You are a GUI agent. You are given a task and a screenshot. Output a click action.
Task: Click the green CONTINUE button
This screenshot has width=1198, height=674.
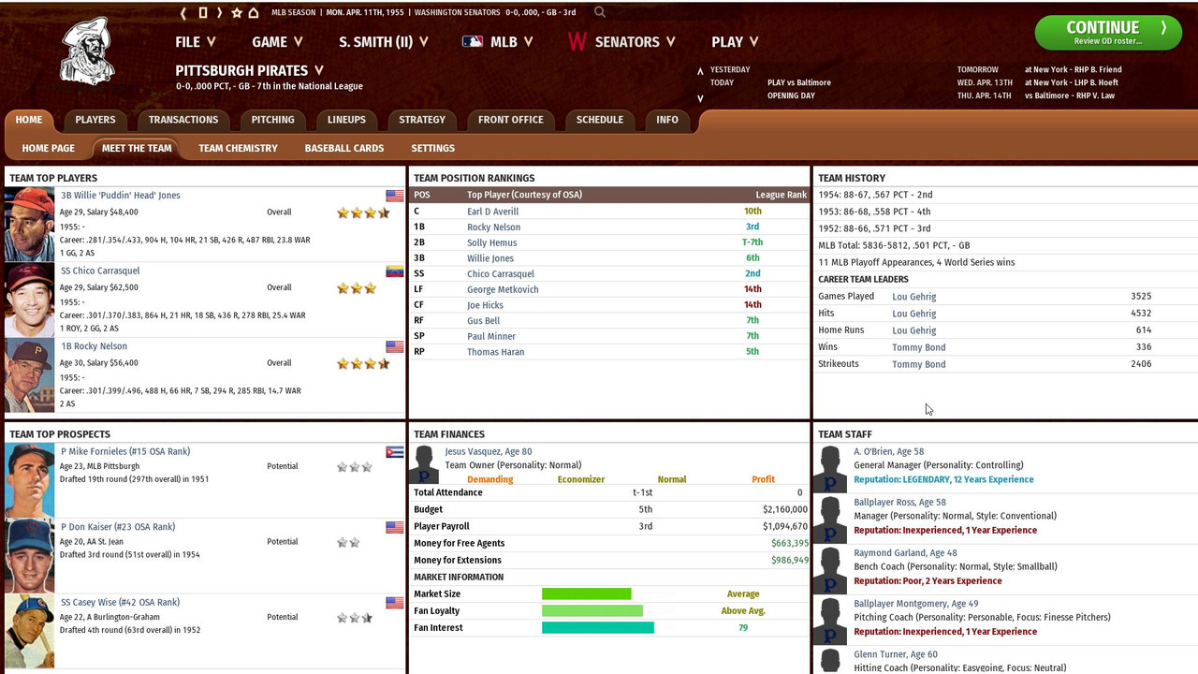1107,33
